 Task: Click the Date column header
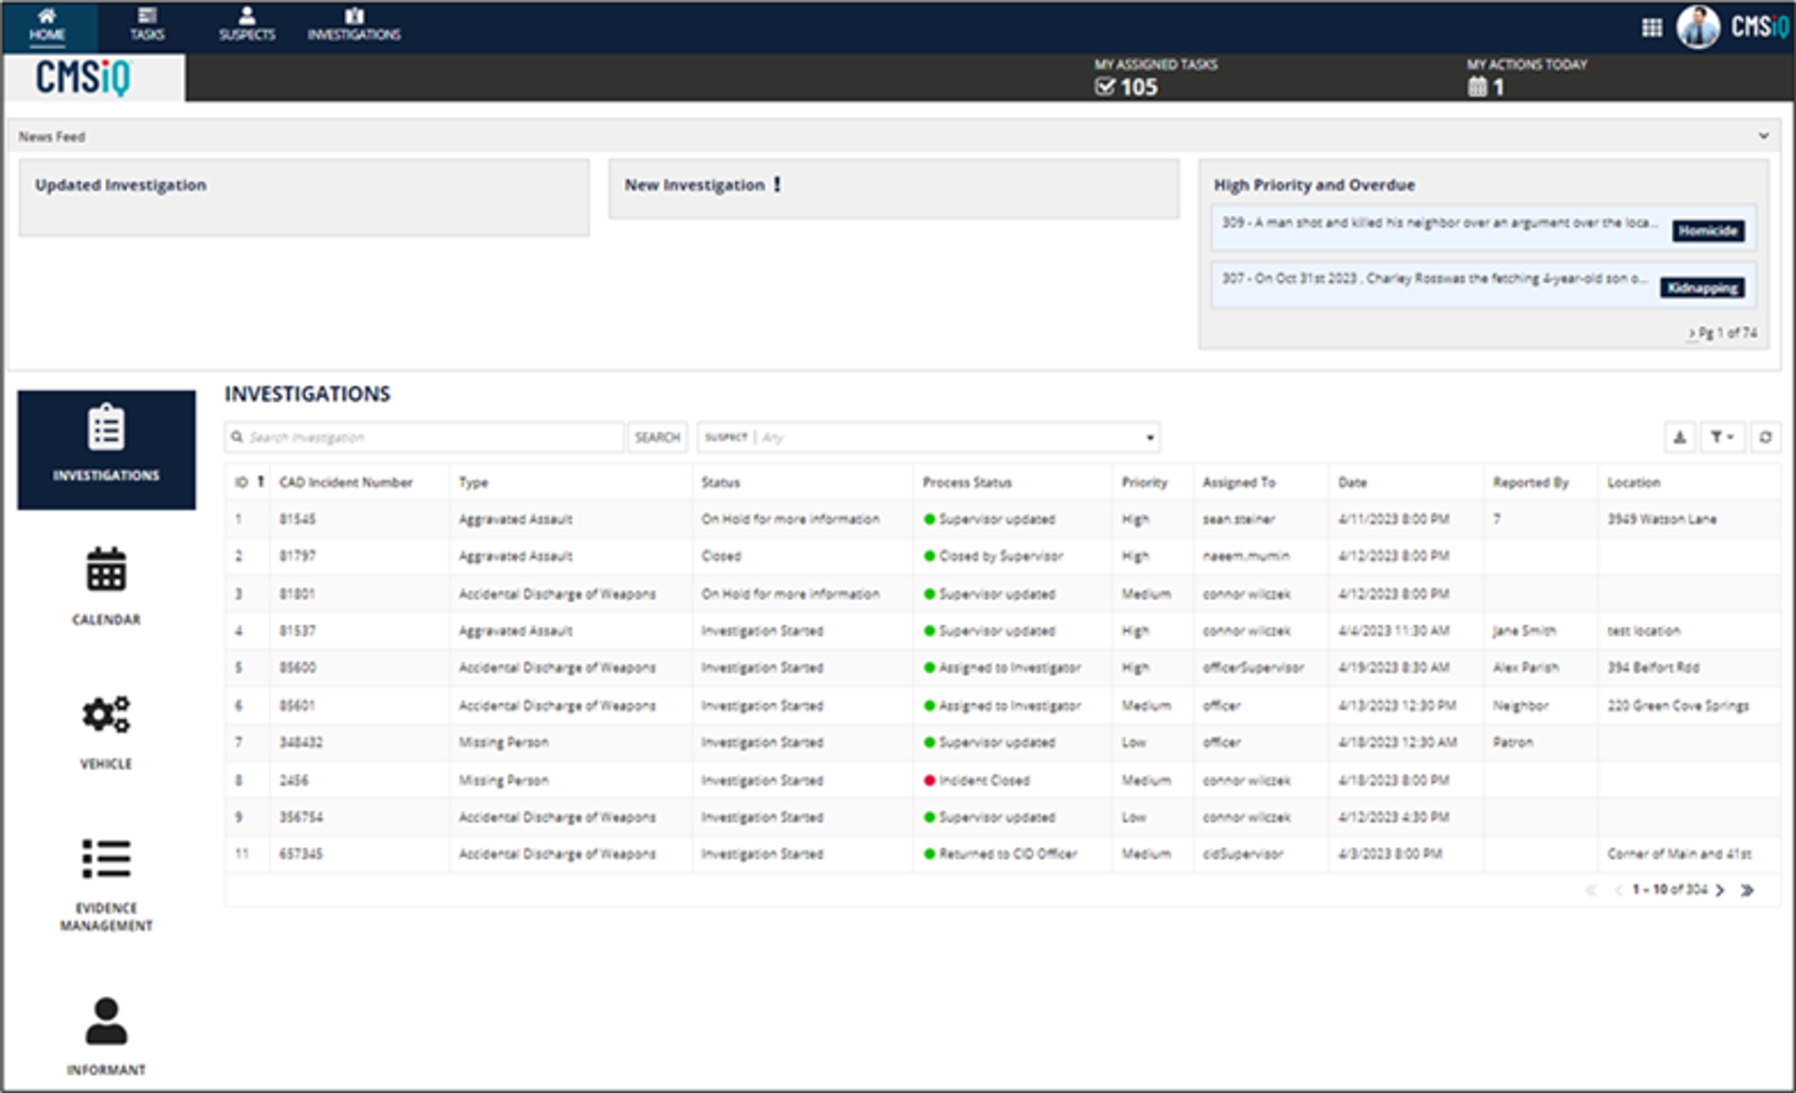click(1353, 482)
